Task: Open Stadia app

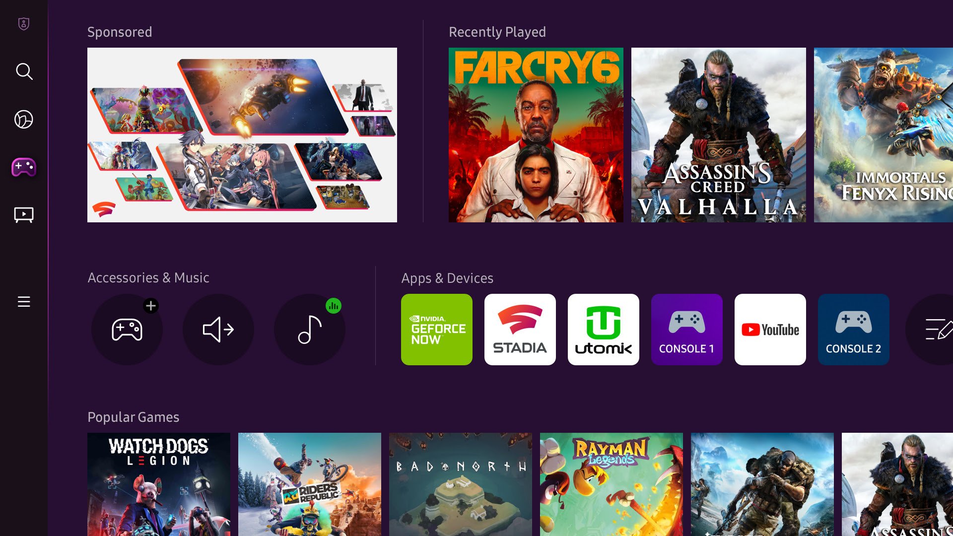Action: [520, 329]
